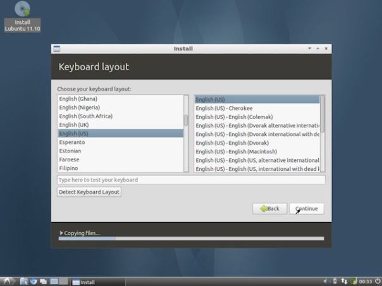This screenshot has width=382, height=286.
Task: Open the Lubuntu main menu in the taskbar
Action: [x=7, y=282]
